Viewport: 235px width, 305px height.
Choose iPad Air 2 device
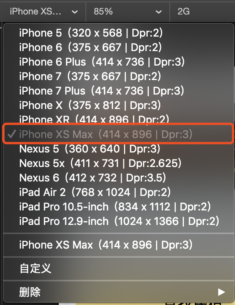coord(118,192)
